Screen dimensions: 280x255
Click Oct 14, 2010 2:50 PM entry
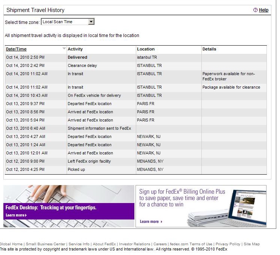25,57
